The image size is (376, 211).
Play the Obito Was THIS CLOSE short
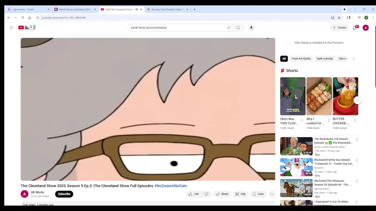pos(293,96)
